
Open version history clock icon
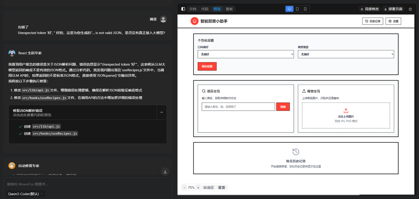pos(410,9)
